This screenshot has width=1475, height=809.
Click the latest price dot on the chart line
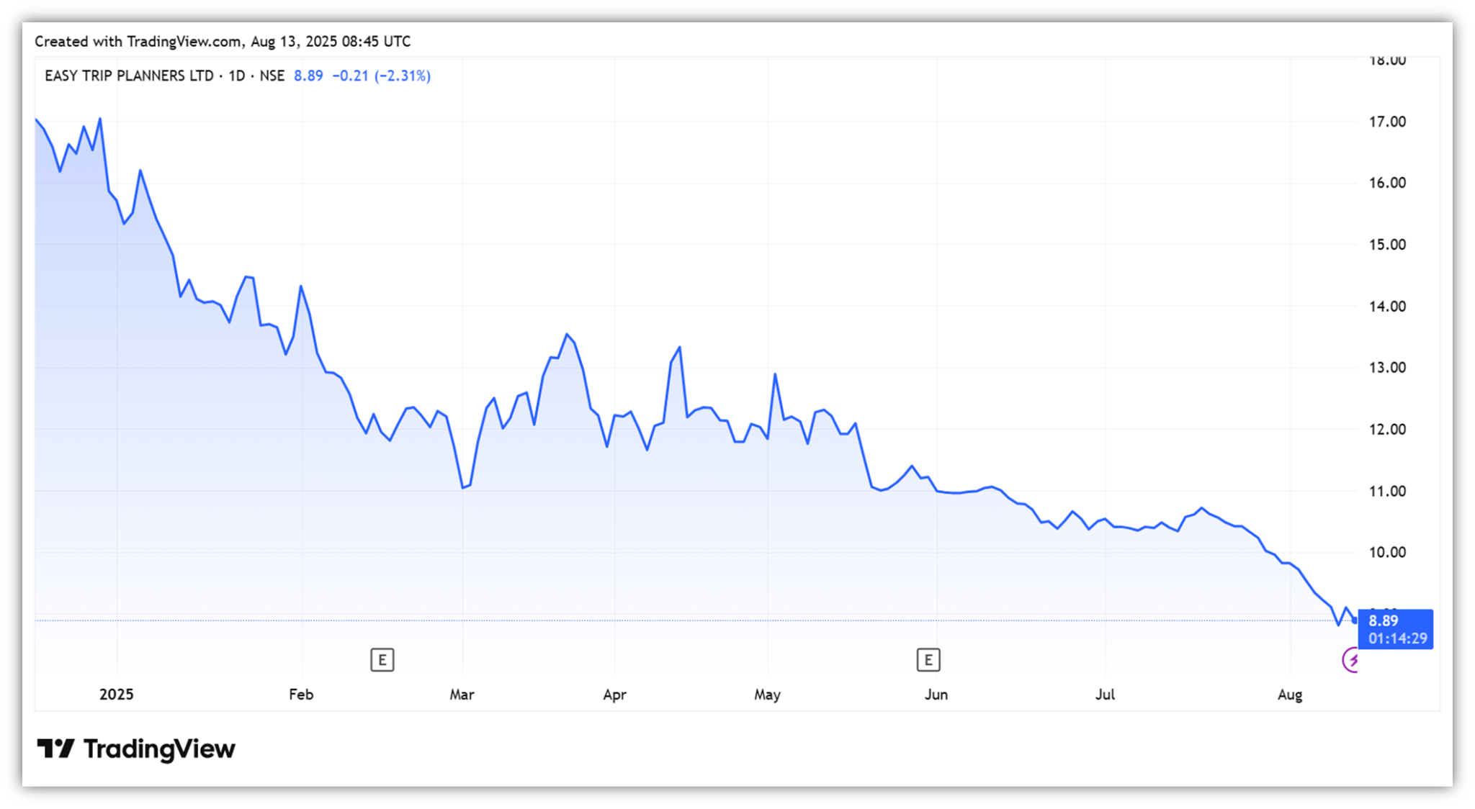pos(1355,620)
